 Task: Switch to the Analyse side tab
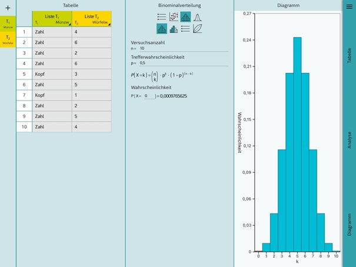tap(349, 140)
